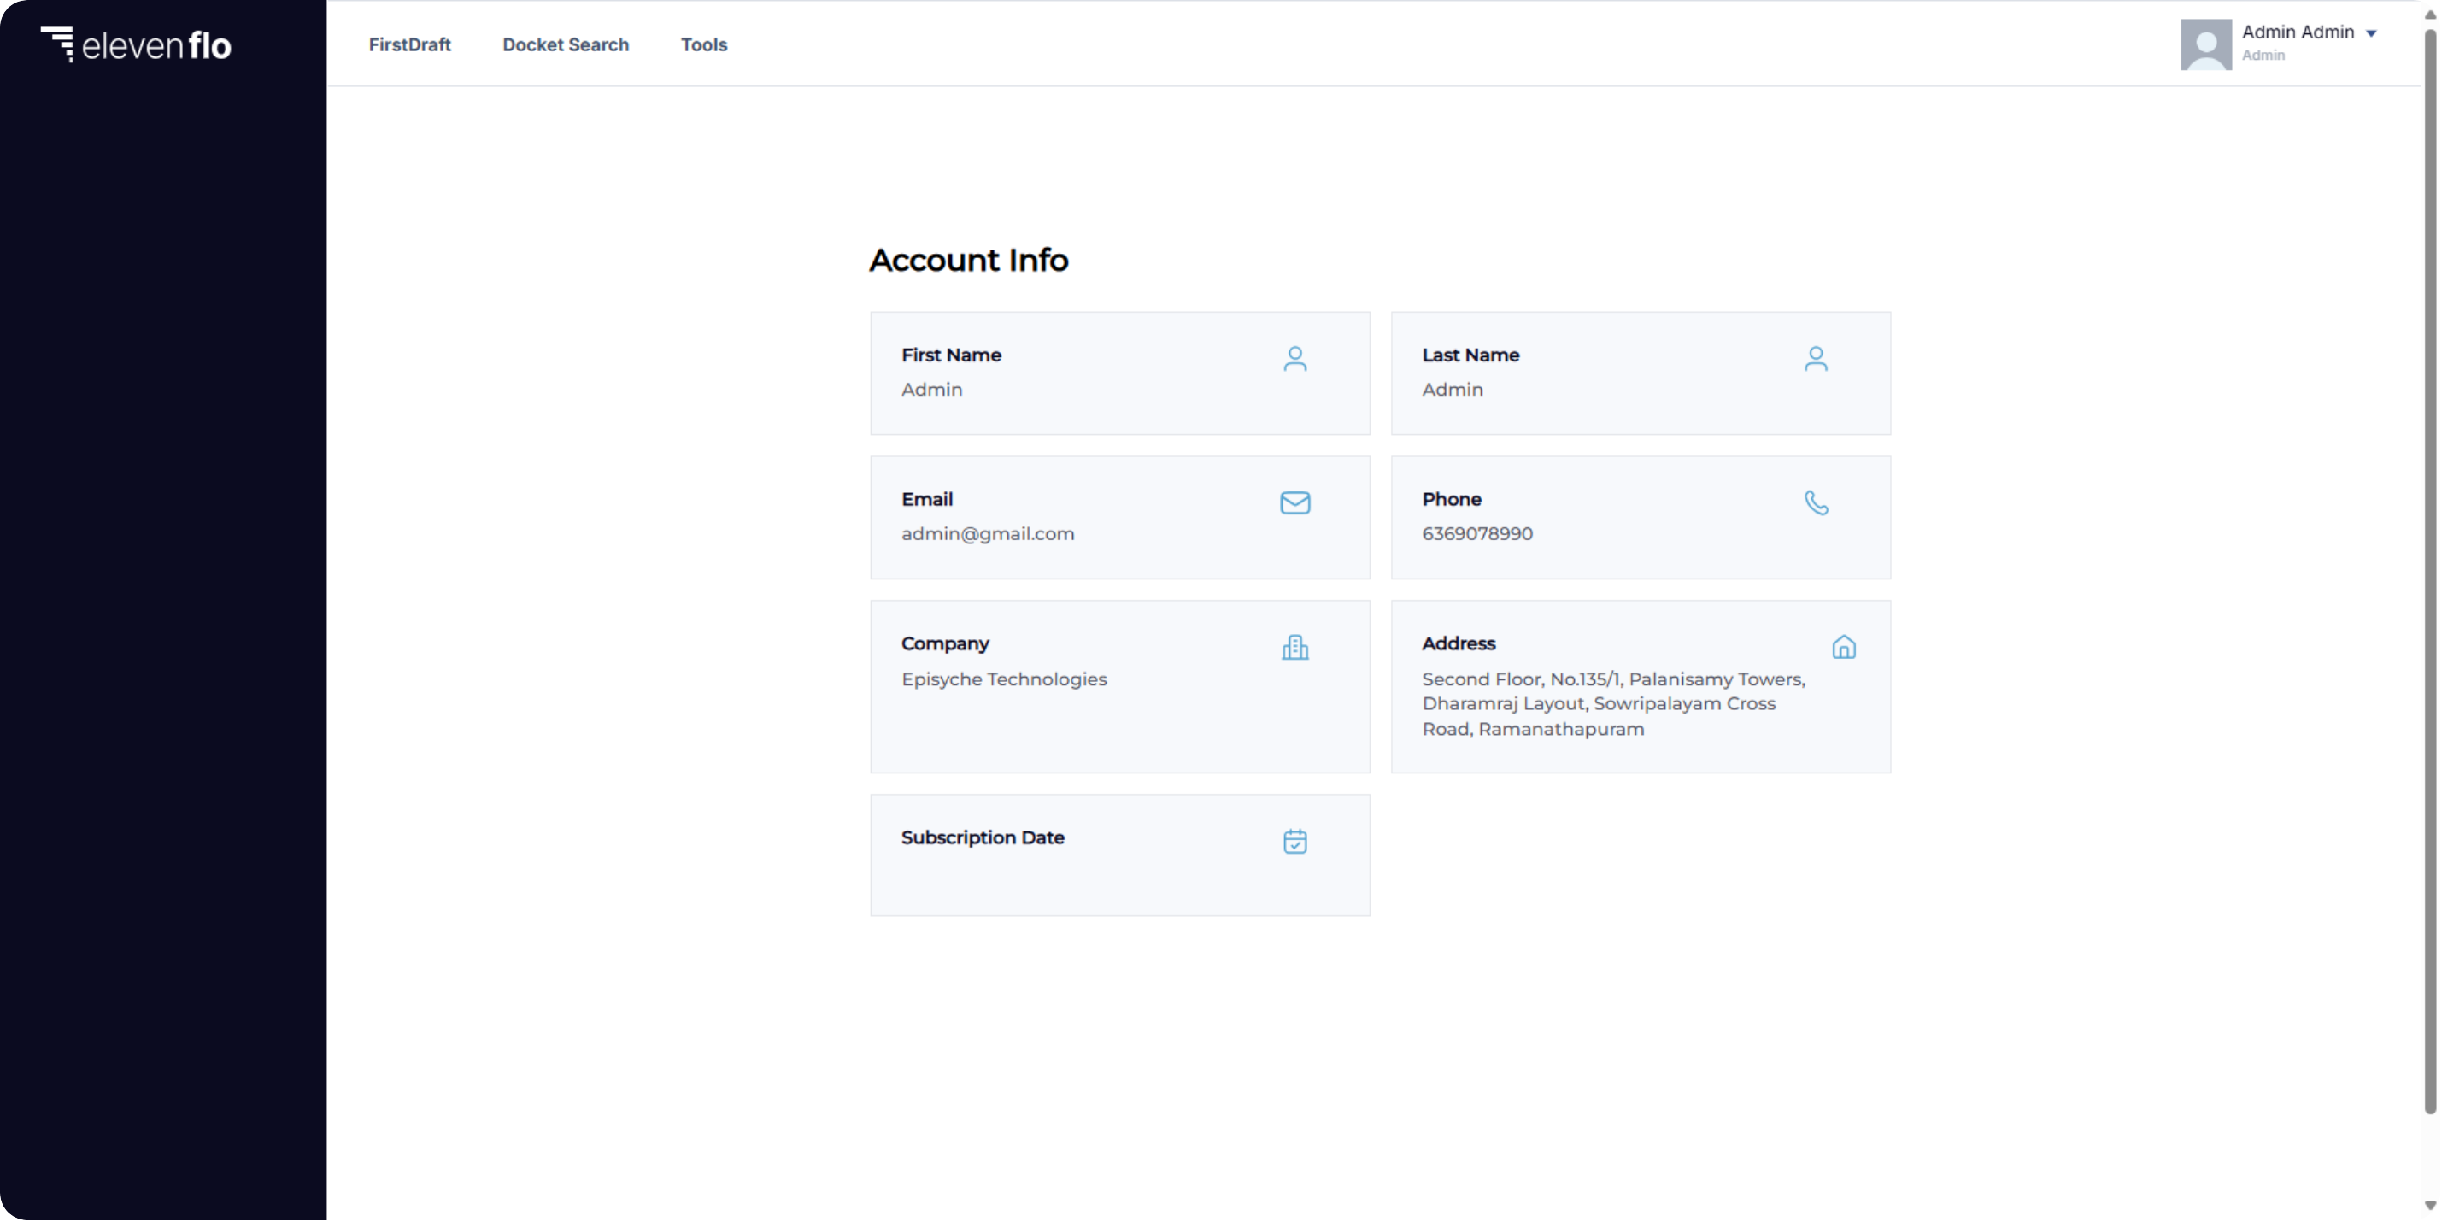The image size is (2442, 1222).
Task: Click the elevenflo logo
Action: coord(136,44)
